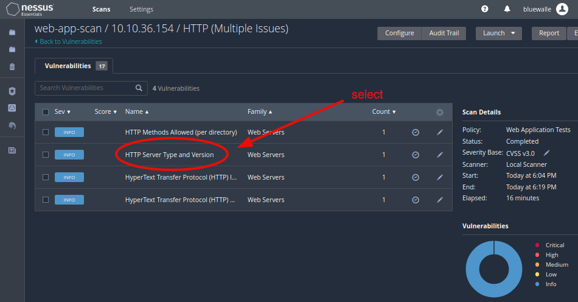Click the Info blue legend swatch
Viewport: 578px width, 302px height.
[536, 284]
